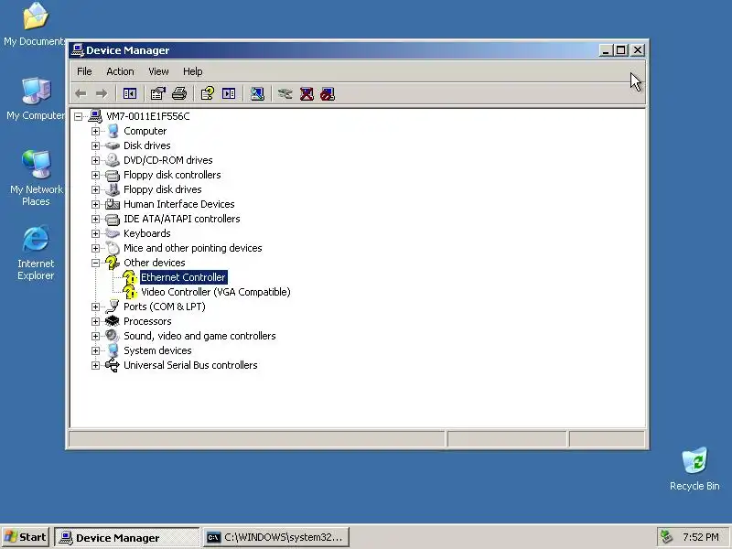Select the Other devices label
Image resolution: width=732 pixels, height=549 pixels.
coord(154,263)
